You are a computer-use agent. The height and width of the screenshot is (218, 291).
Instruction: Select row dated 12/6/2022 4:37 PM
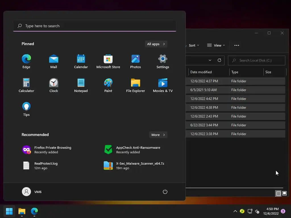(235, 81)
